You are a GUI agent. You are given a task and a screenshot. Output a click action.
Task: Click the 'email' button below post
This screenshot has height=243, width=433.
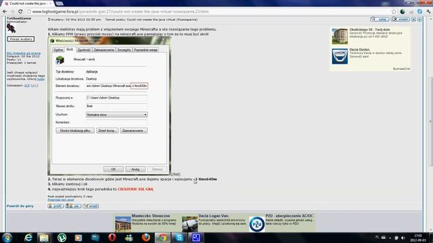point(91,206)
